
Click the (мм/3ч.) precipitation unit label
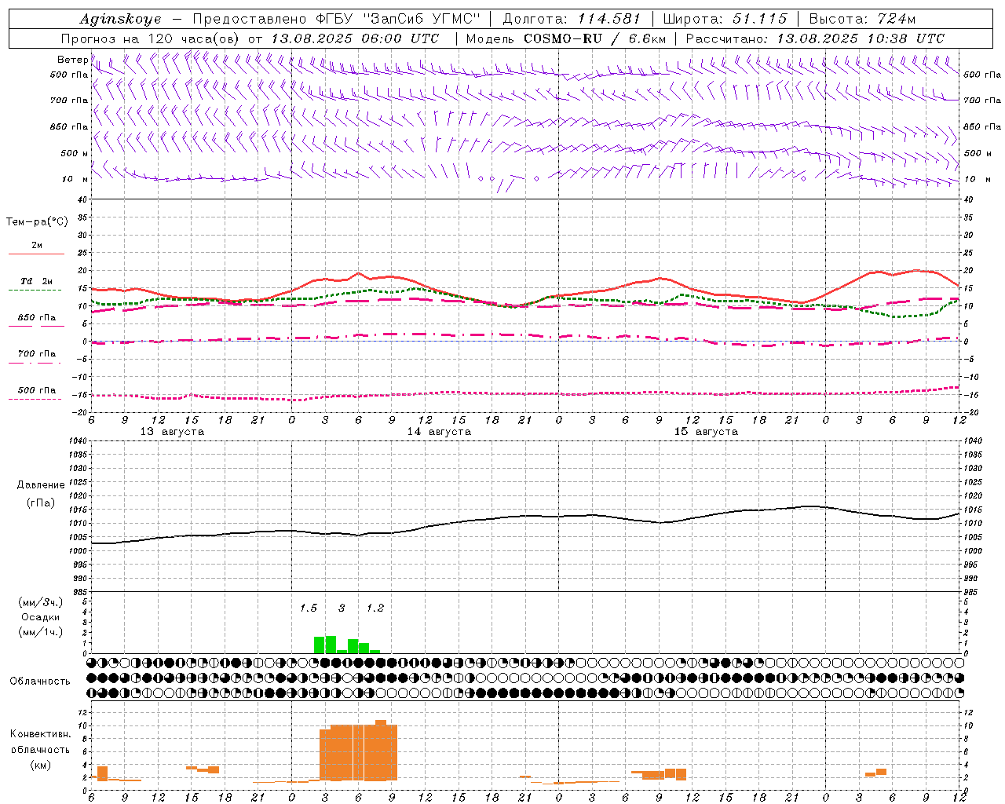(41, 602)
